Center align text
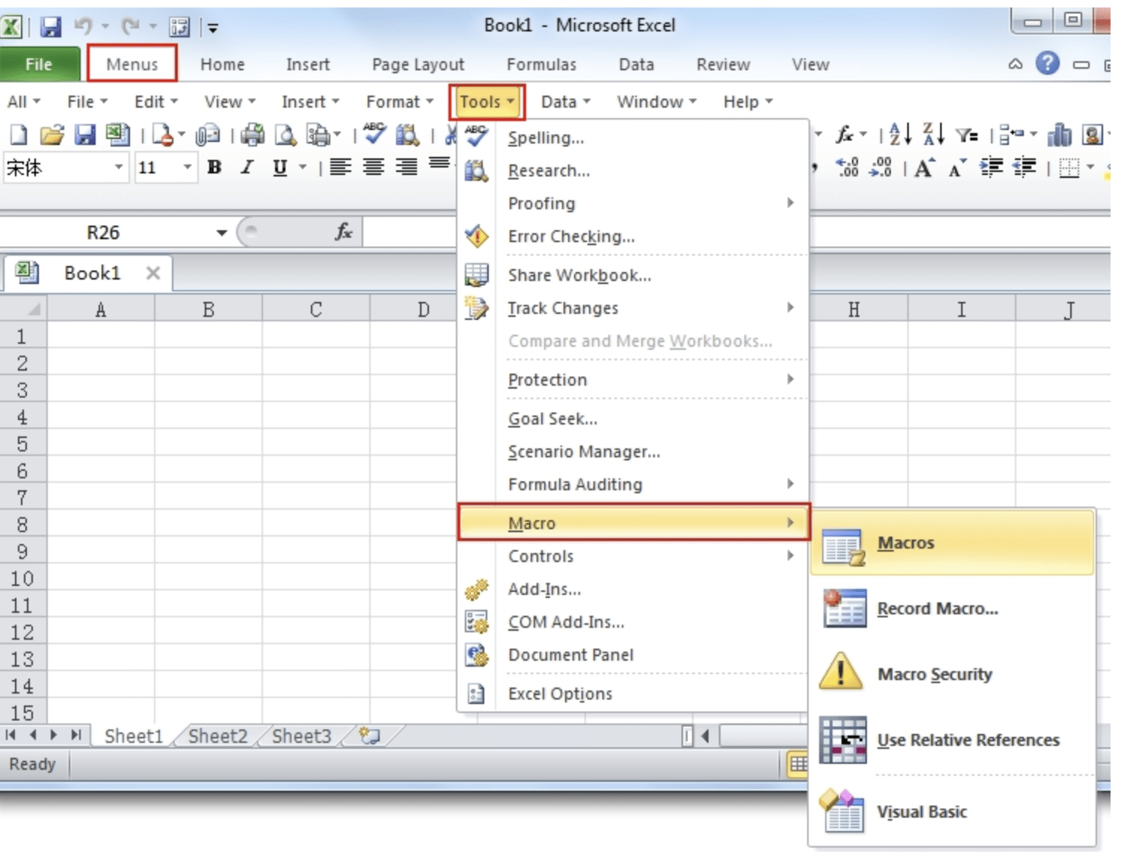Screen dimensions: 1127x852 coord(374,167)
